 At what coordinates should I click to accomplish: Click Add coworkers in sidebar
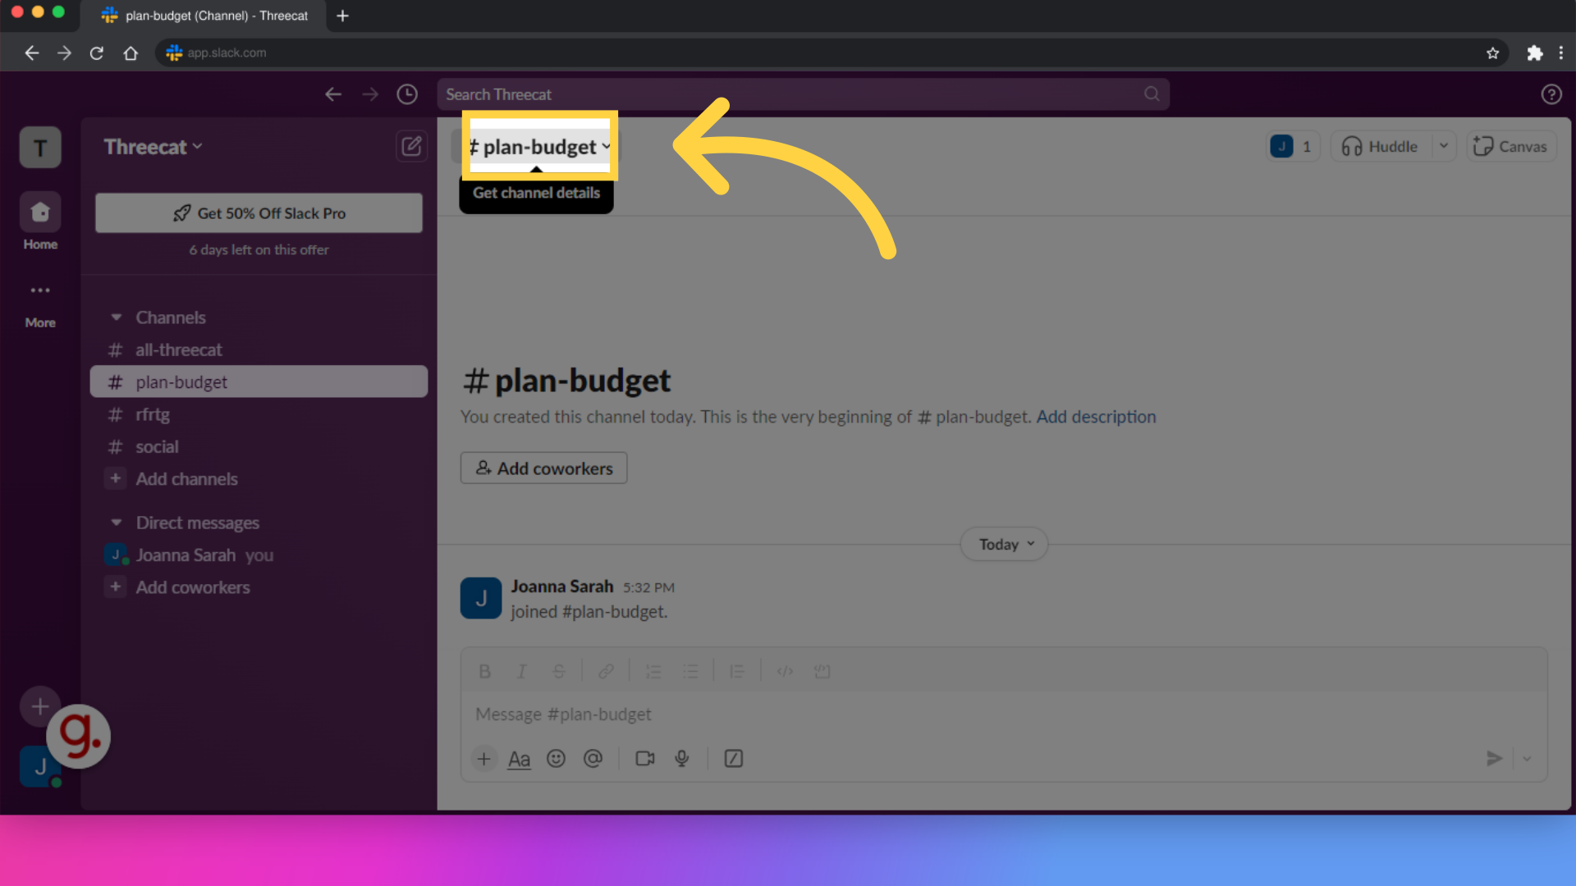click(x=259, y=587)
